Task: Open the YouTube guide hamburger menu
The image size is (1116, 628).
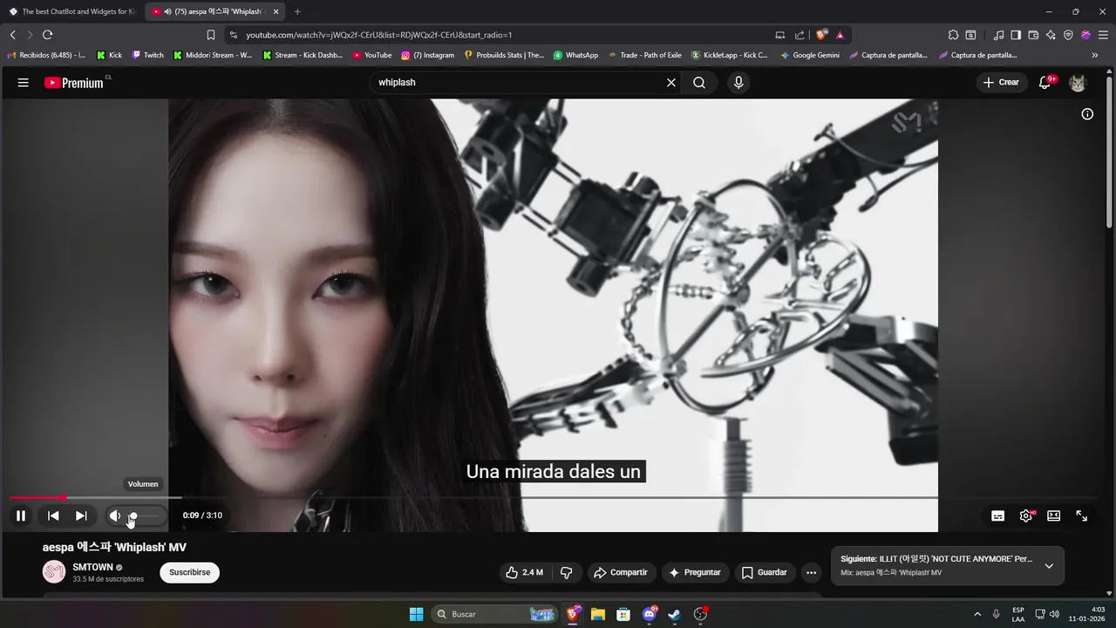Action: click(x=24, y=82)
